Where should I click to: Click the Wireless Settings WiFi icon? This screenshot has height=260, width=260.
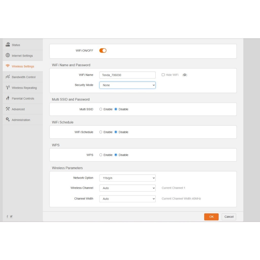coord(8,66)
